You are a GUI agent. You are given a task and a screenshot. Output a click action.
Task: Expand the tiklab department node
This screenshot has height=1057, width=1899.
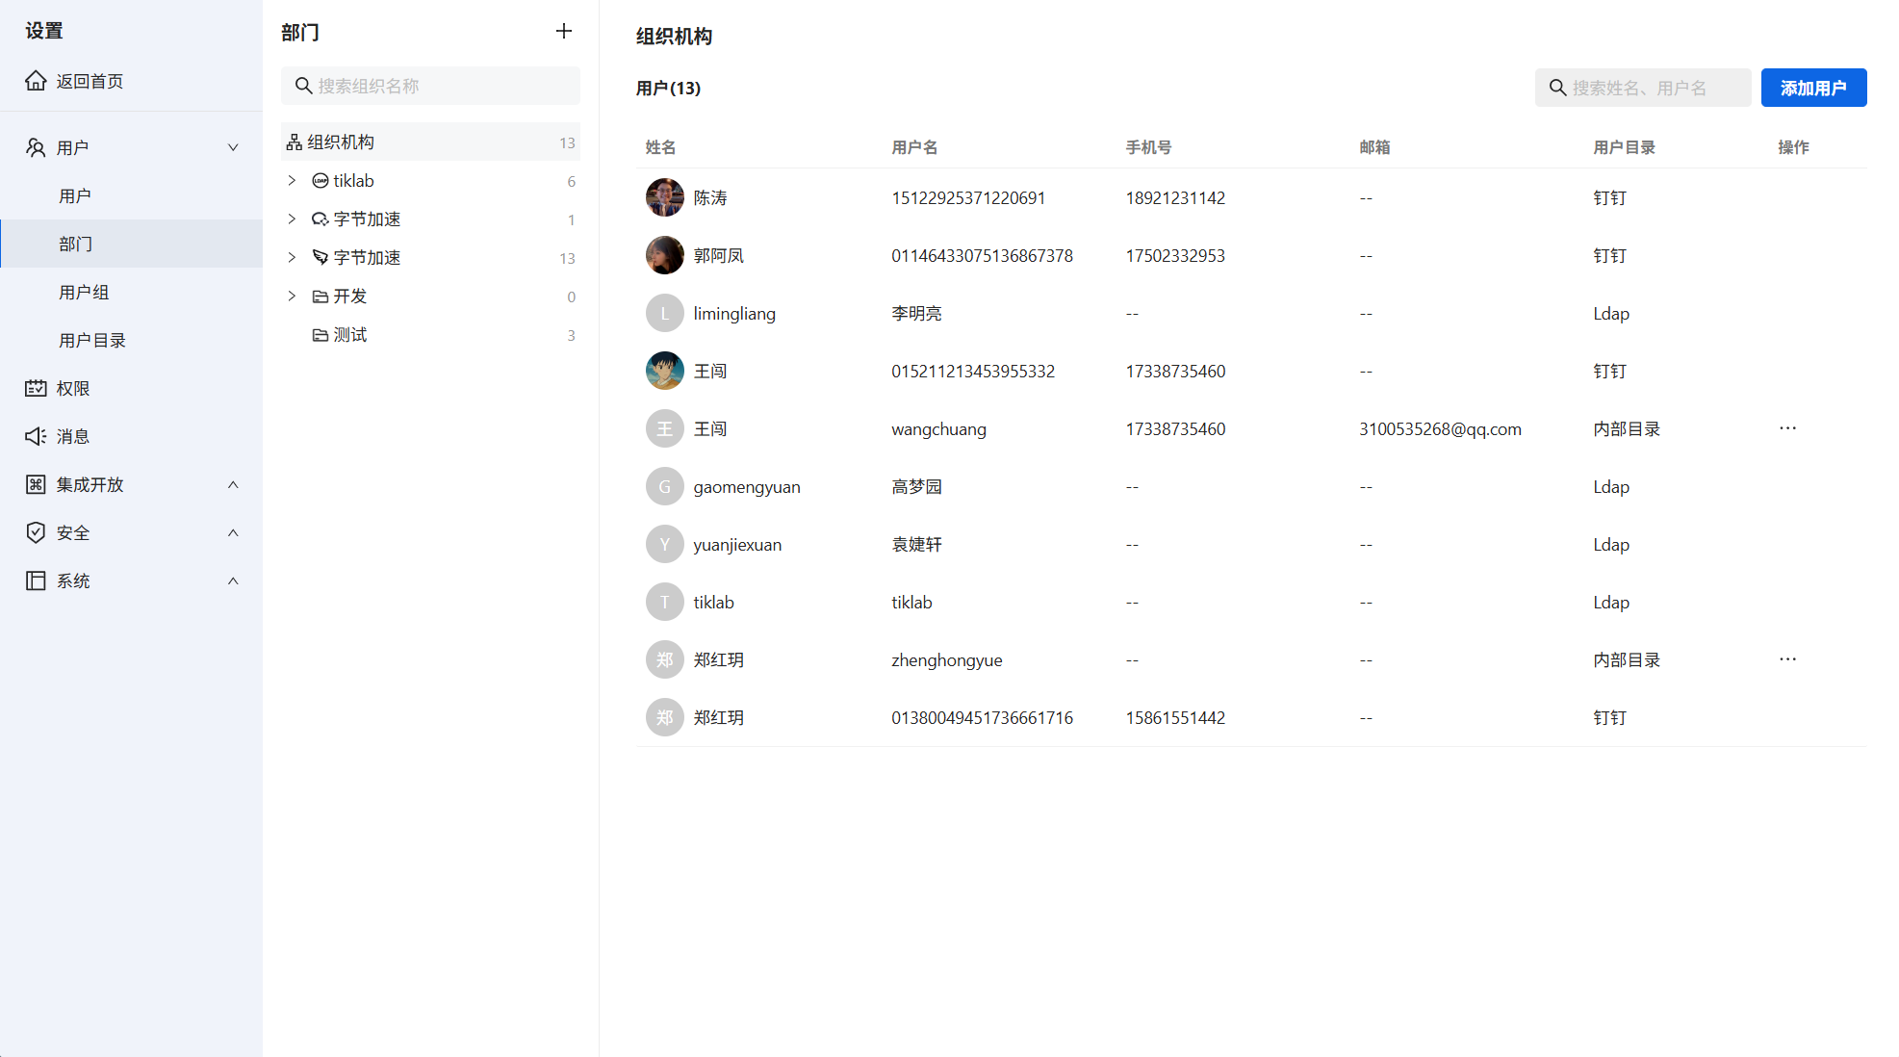[x=292, y=181]
